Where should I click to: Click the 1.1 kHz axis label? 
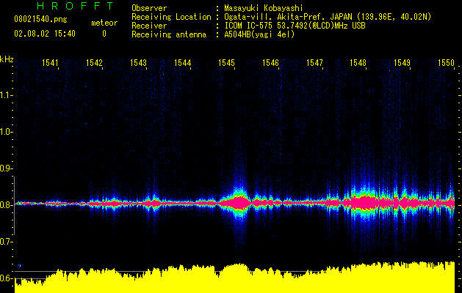pyautogui.click(x=6, y=95)
